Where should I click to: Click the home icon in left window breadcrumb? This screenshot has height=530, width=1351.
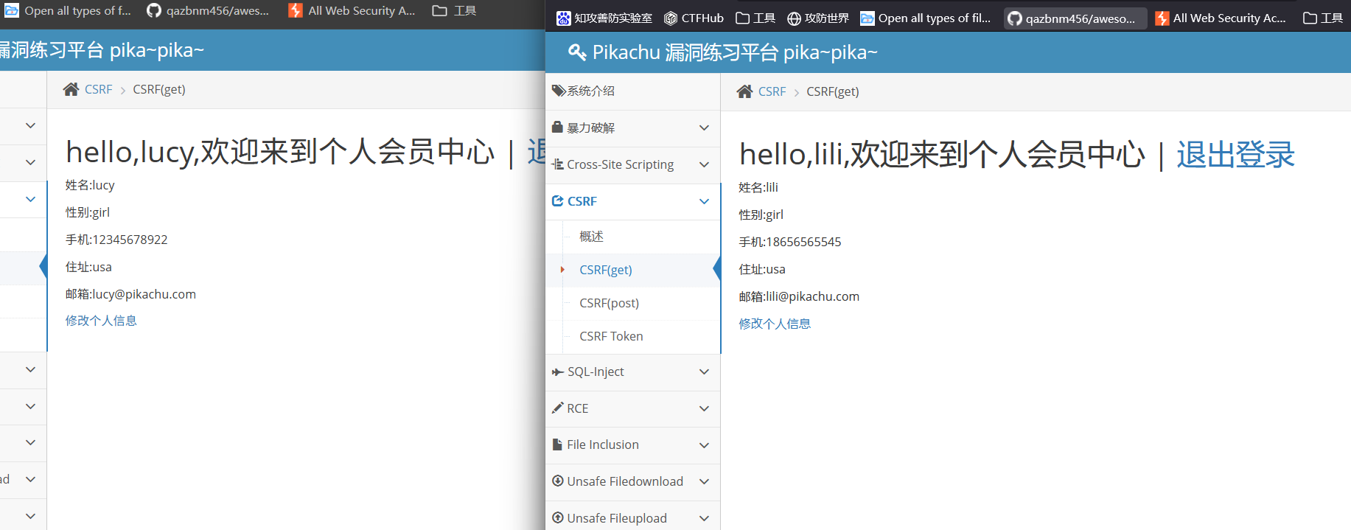click(71, 89)
